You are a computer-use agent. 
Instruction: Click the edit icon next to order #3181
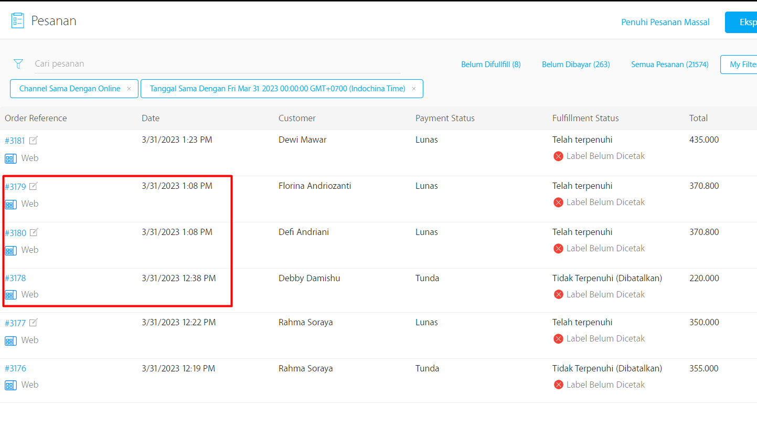click(x=34, y=140)
